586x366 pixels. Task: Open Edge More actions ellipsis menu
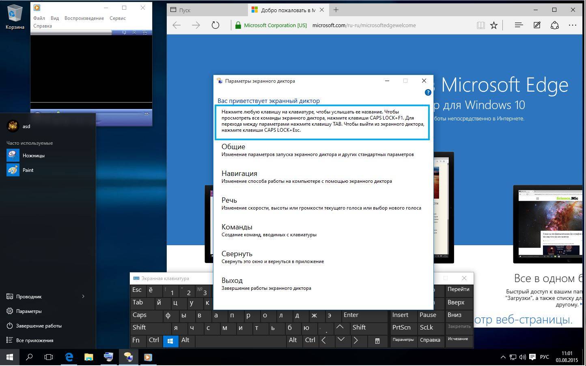coord(572,25)
